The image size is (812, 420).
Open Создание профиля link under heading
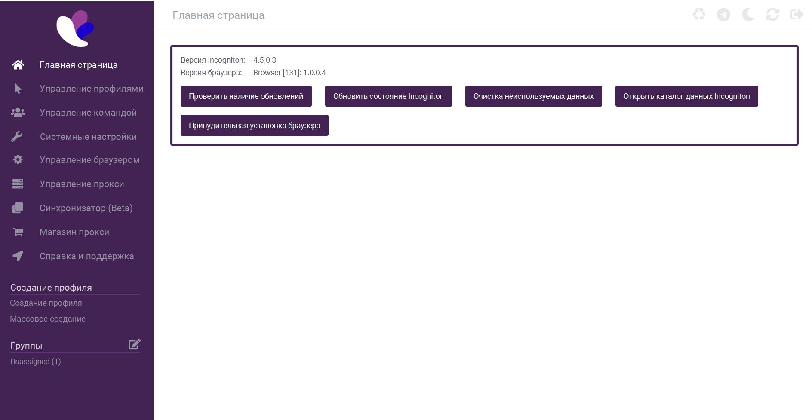pos(46,303)
